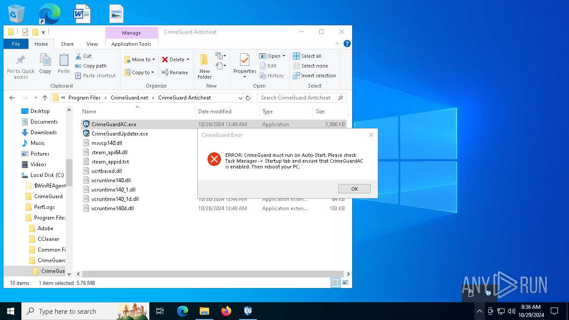The width and height of the screenshot is (569, 320).
Task: Open the Application Tools tab
Action: [x=131, y=44]
